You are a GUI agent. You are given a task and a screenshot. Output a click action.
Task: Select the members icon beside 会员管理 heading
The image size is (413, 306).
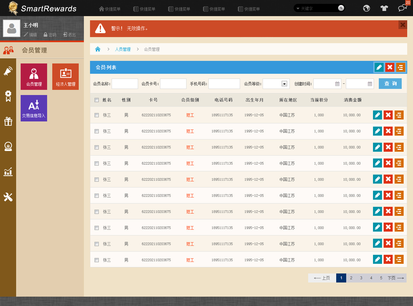[8, 50]
